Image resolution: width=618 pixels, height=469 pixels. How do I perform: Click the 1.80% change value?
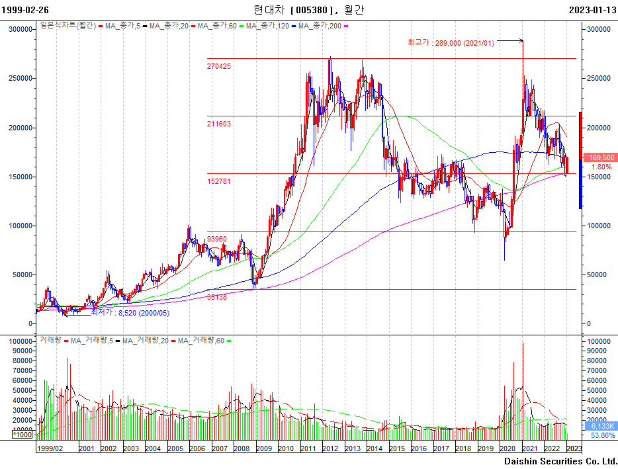[601, 167]
